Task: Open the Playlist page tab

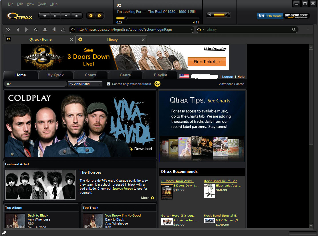Action: tap(160, 75)
